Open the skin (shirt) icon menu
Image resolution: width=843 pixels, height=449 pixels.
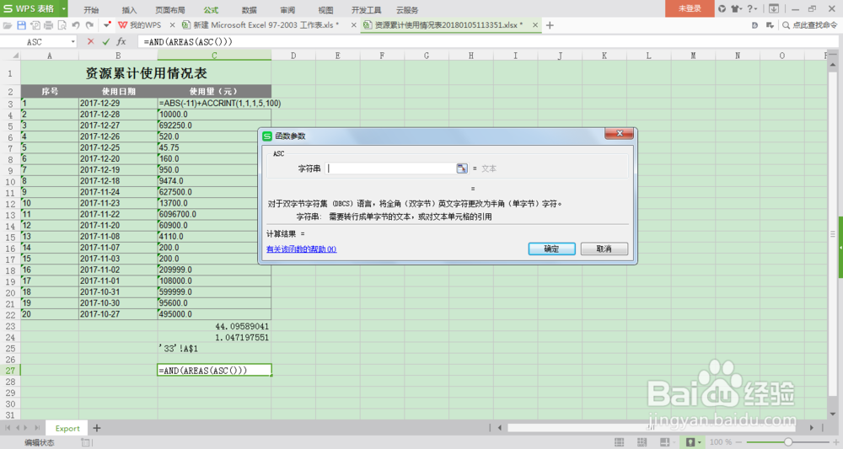[737, 8]
